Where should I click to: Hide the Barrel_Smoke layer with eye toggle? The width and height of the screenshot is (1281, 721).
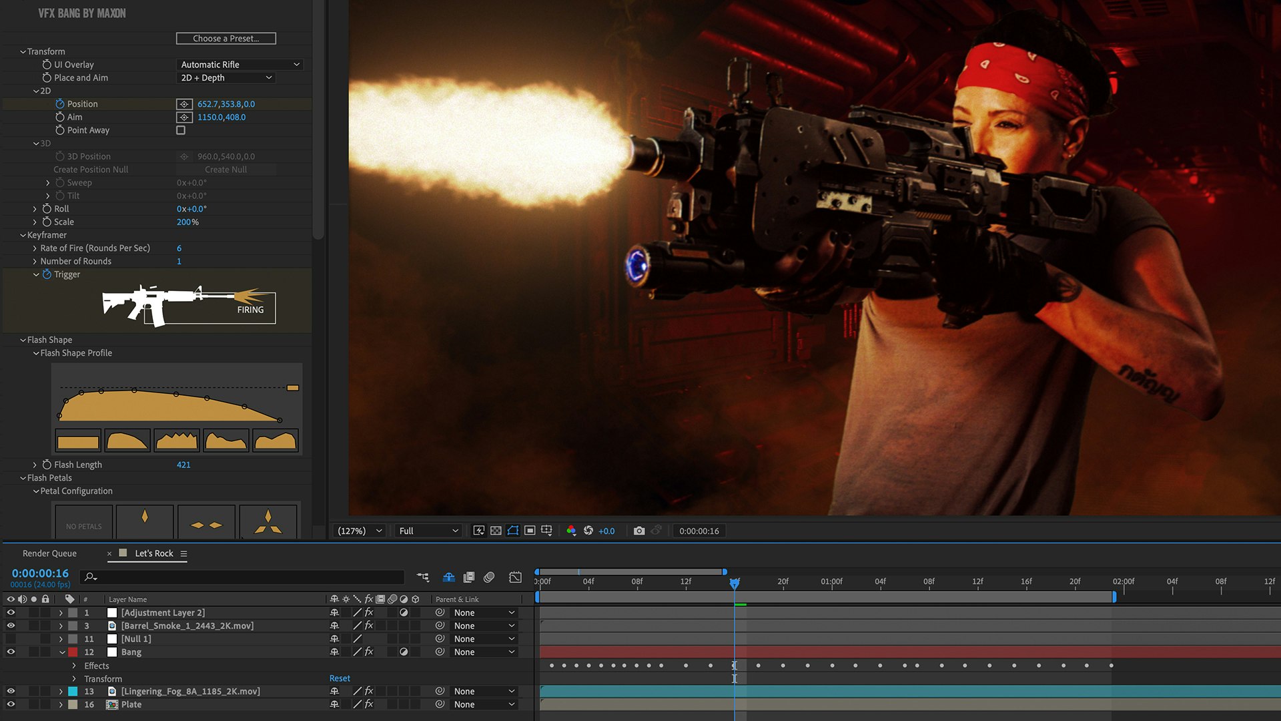[11, 626]
